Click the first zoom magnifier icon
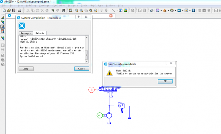 [x=77, y=10]
